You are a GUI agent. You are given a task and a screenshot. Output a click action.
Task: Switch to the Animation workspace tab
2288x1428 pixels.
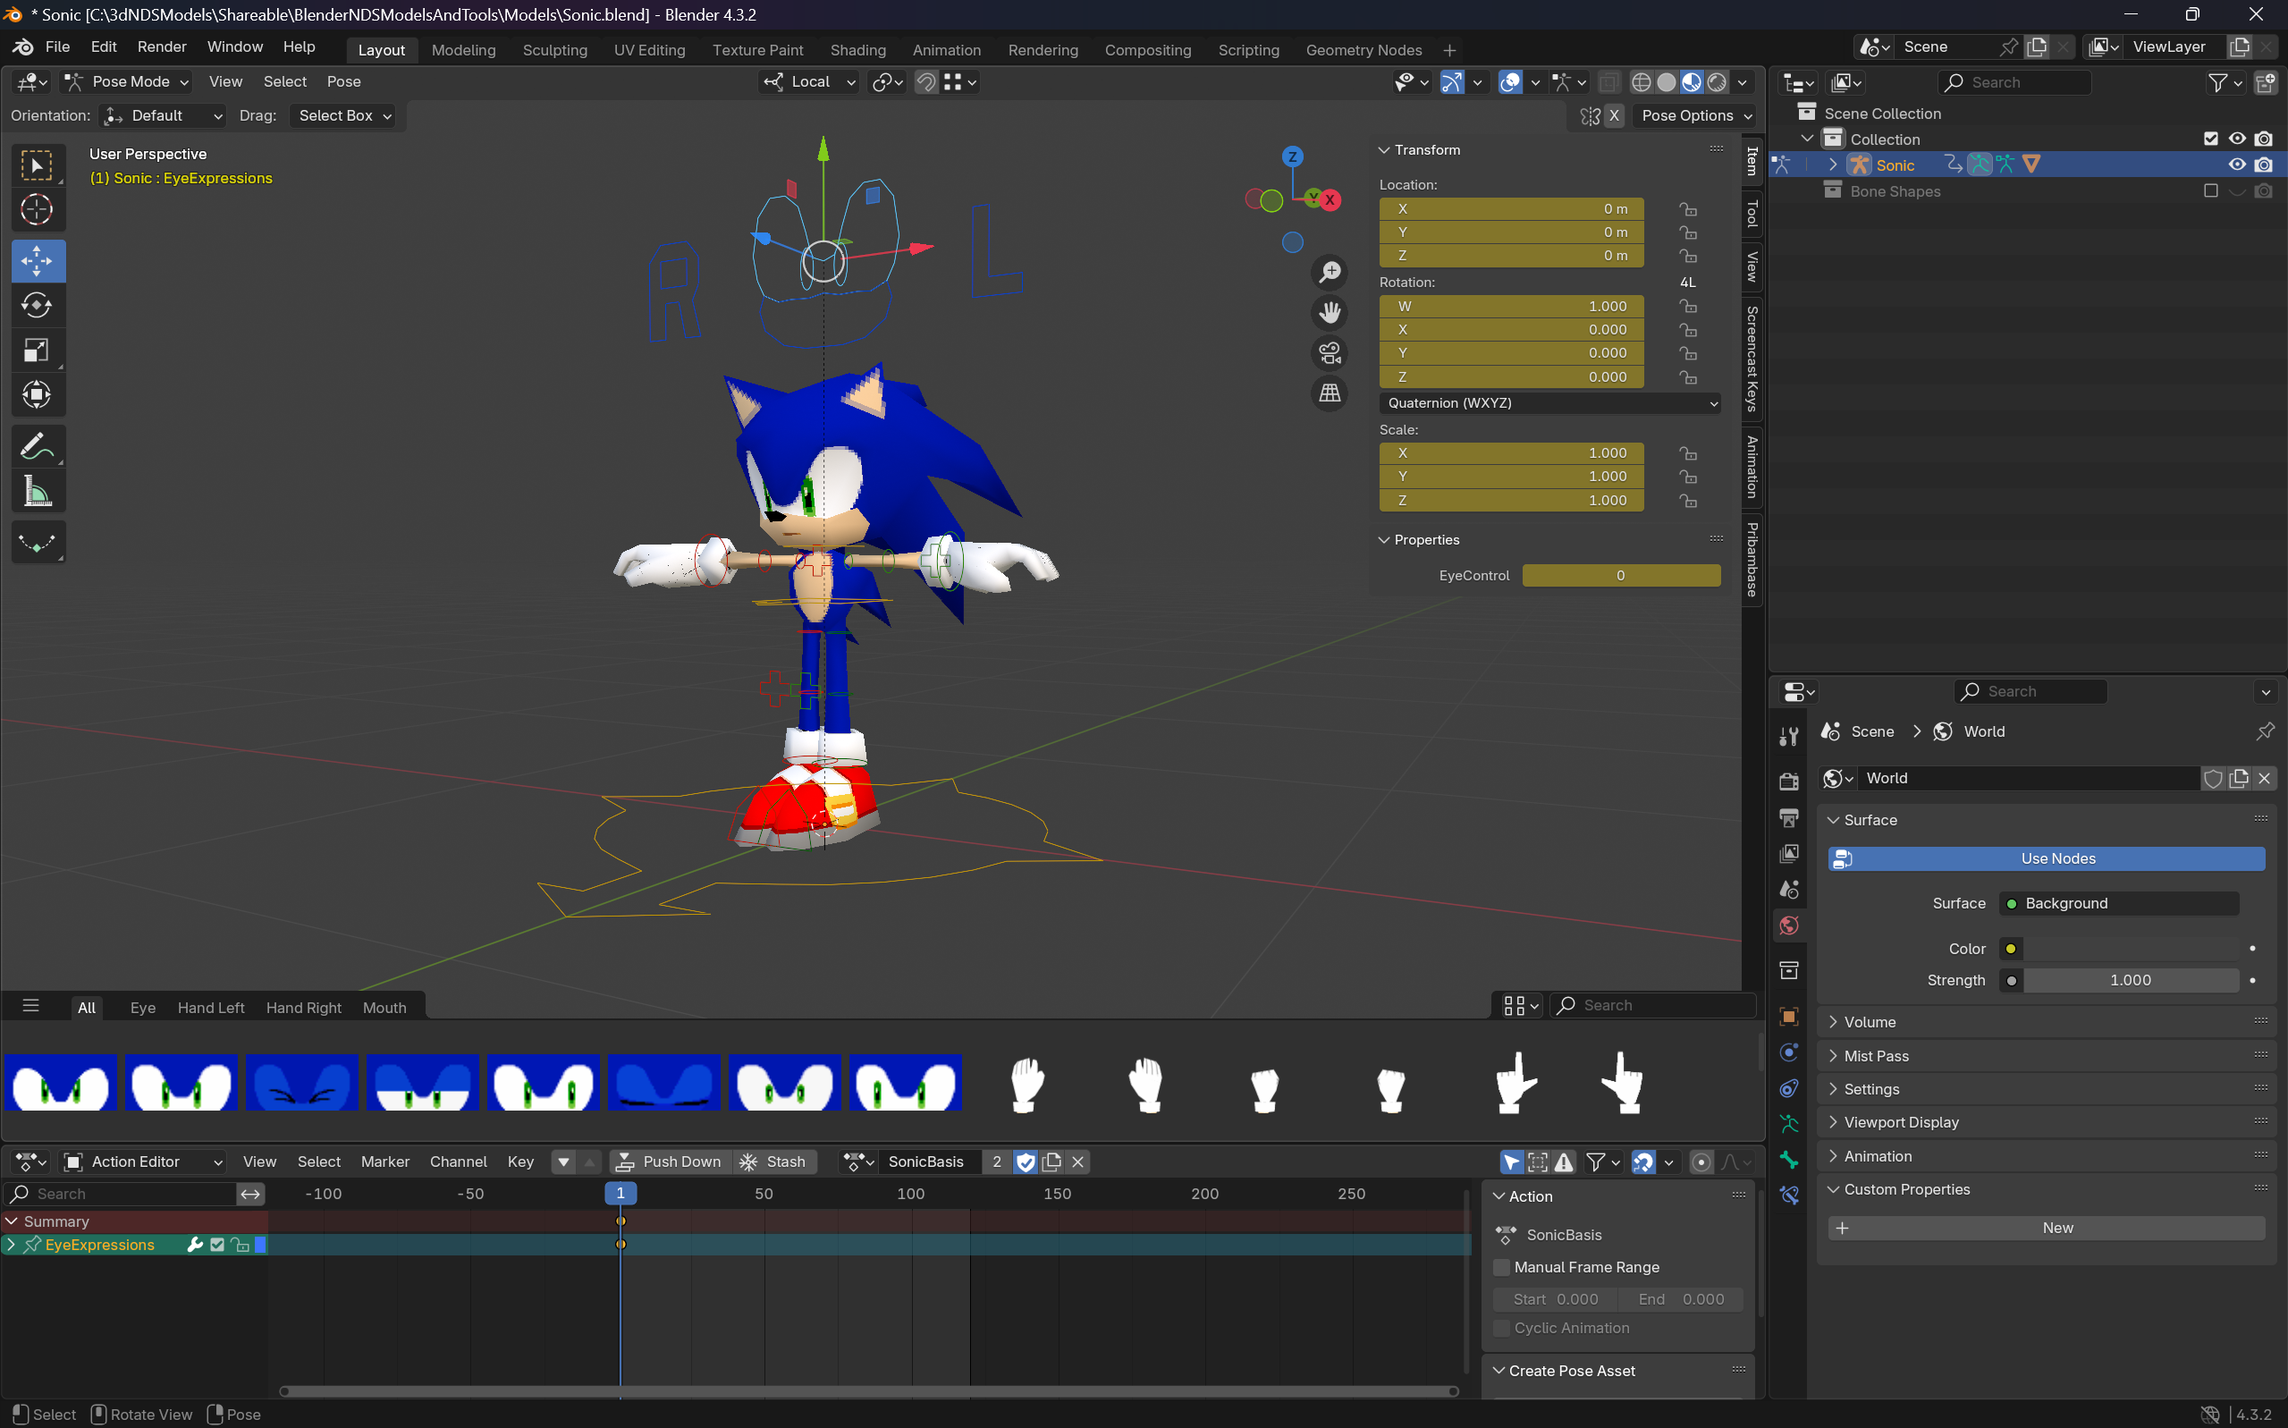(x=945, y=50)
